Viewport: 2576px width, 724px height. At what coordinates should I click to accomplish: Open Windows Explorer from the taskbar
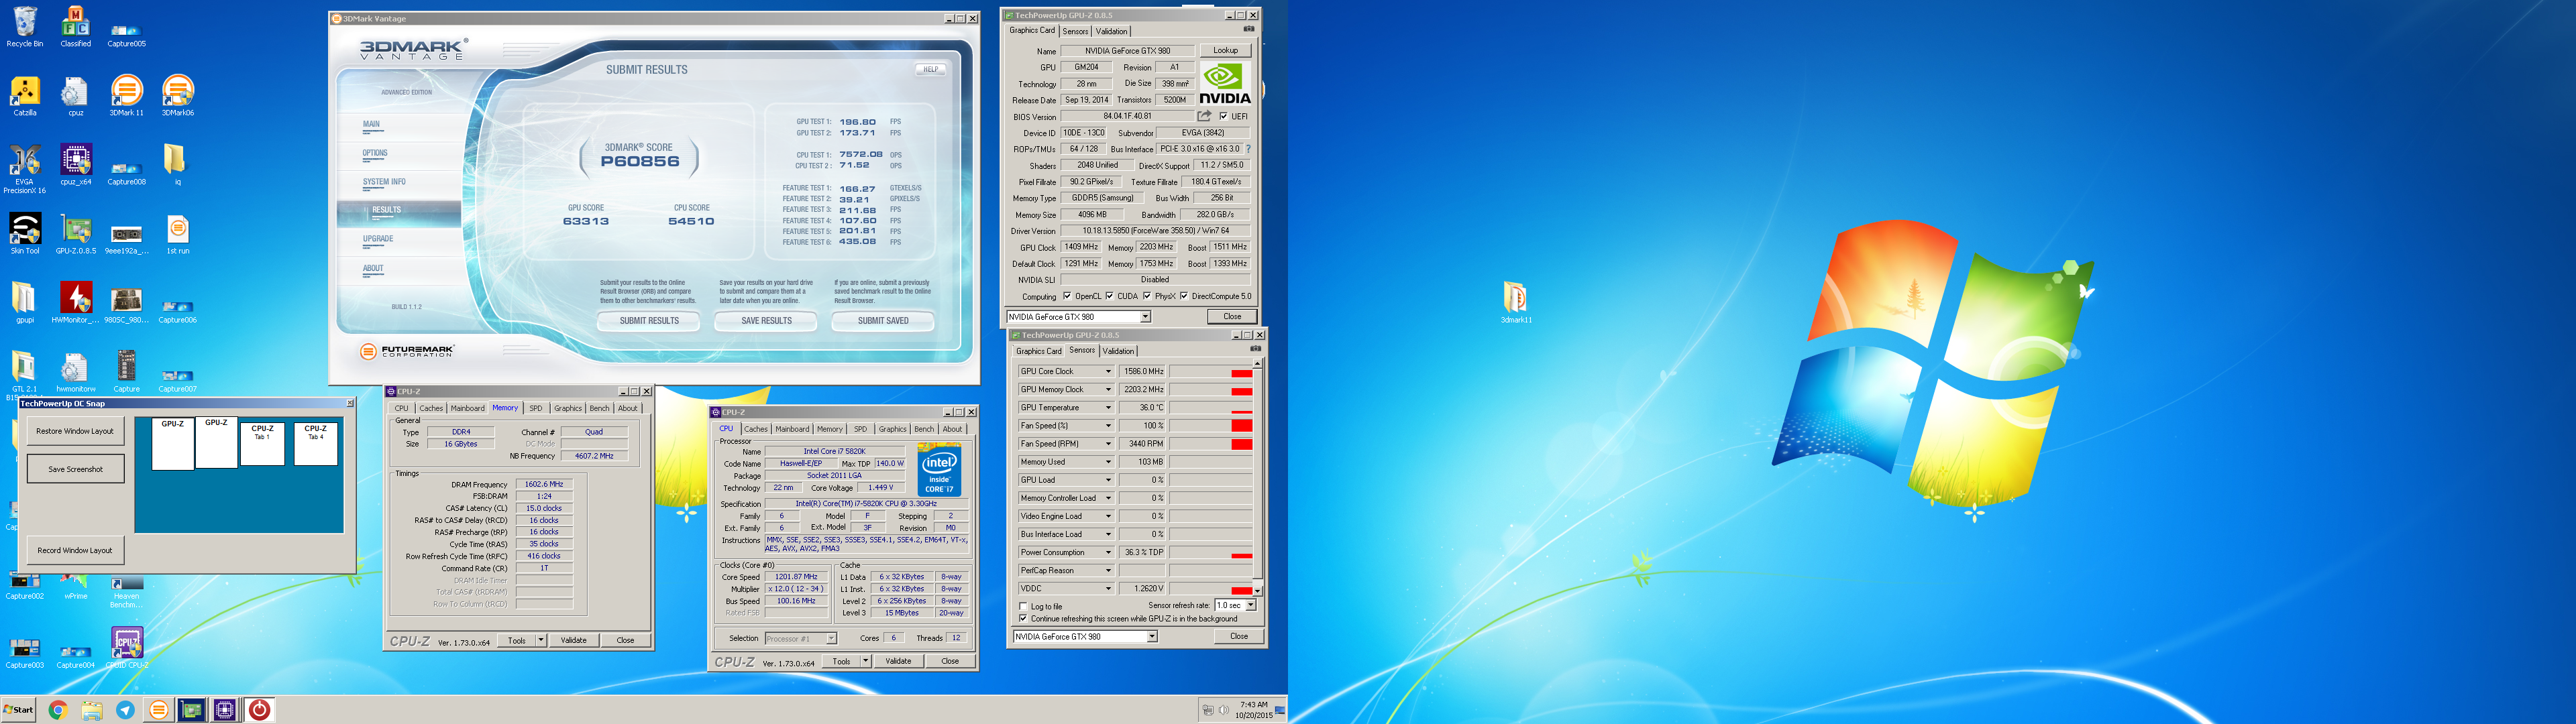92,710
